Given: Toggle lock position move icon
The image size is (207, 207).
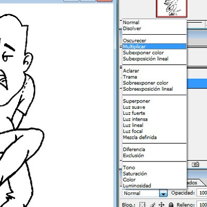Looking at the screenshot, I should [161, 204].
